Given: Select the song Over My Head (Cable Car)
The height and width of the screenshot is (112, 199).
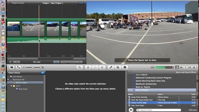Looking at the screenshot, I should coord(142,100).
